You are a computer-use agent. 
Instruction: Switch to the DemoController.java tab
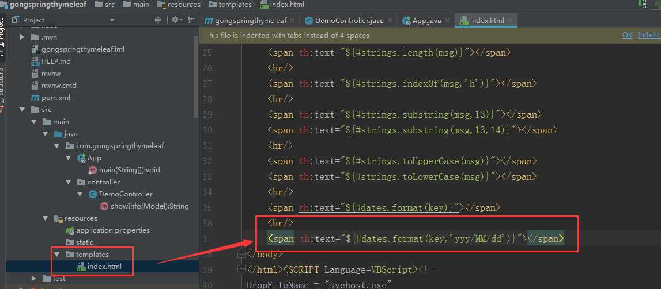click(349, 20)
